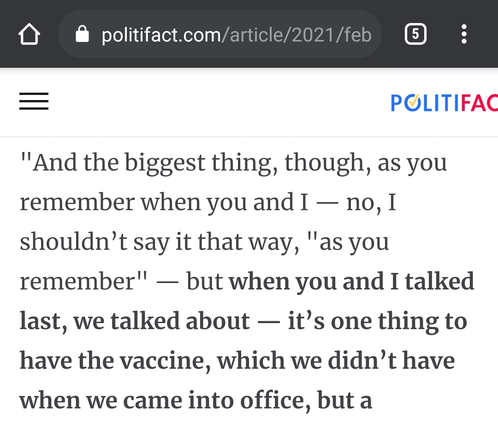Screen dimensions: 498x425
Task: Click the text "remember when you and I"
Action: click(164, 202)
